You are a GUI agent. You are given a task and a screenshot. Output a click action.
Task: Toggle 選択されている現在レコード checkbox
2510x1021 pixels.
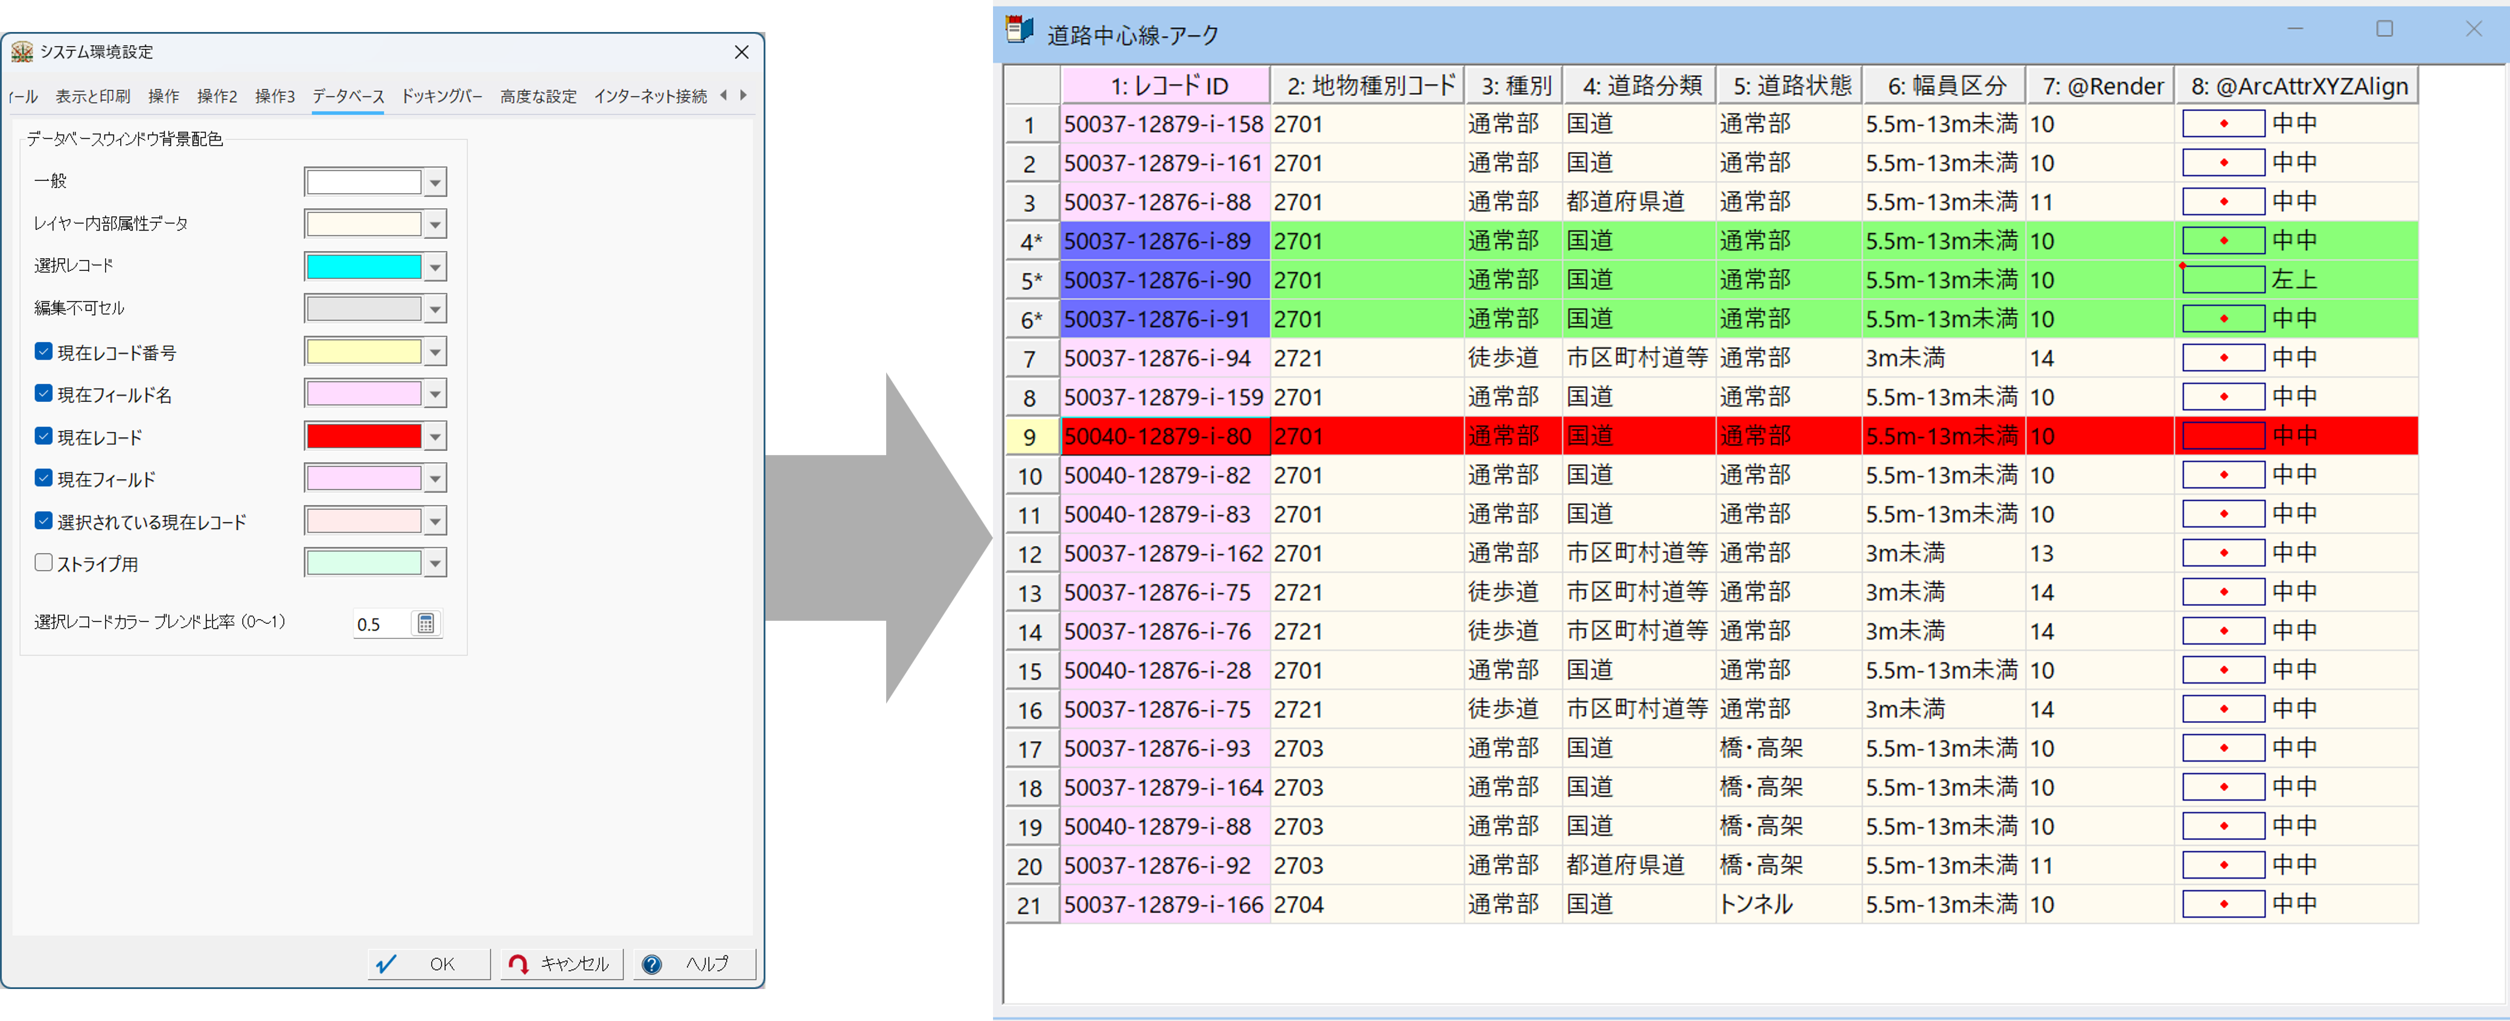pyautogui.click(x=43, y=521)
